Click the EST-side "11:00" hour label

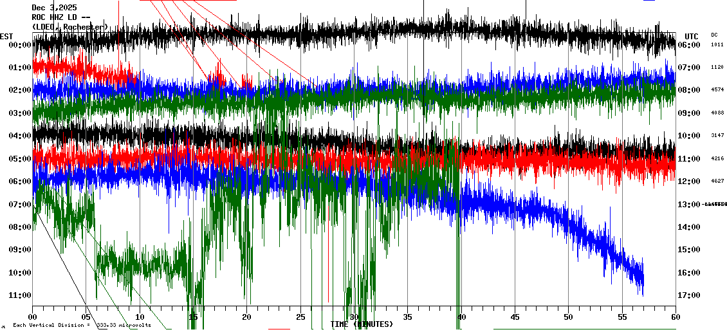[19, 295]
